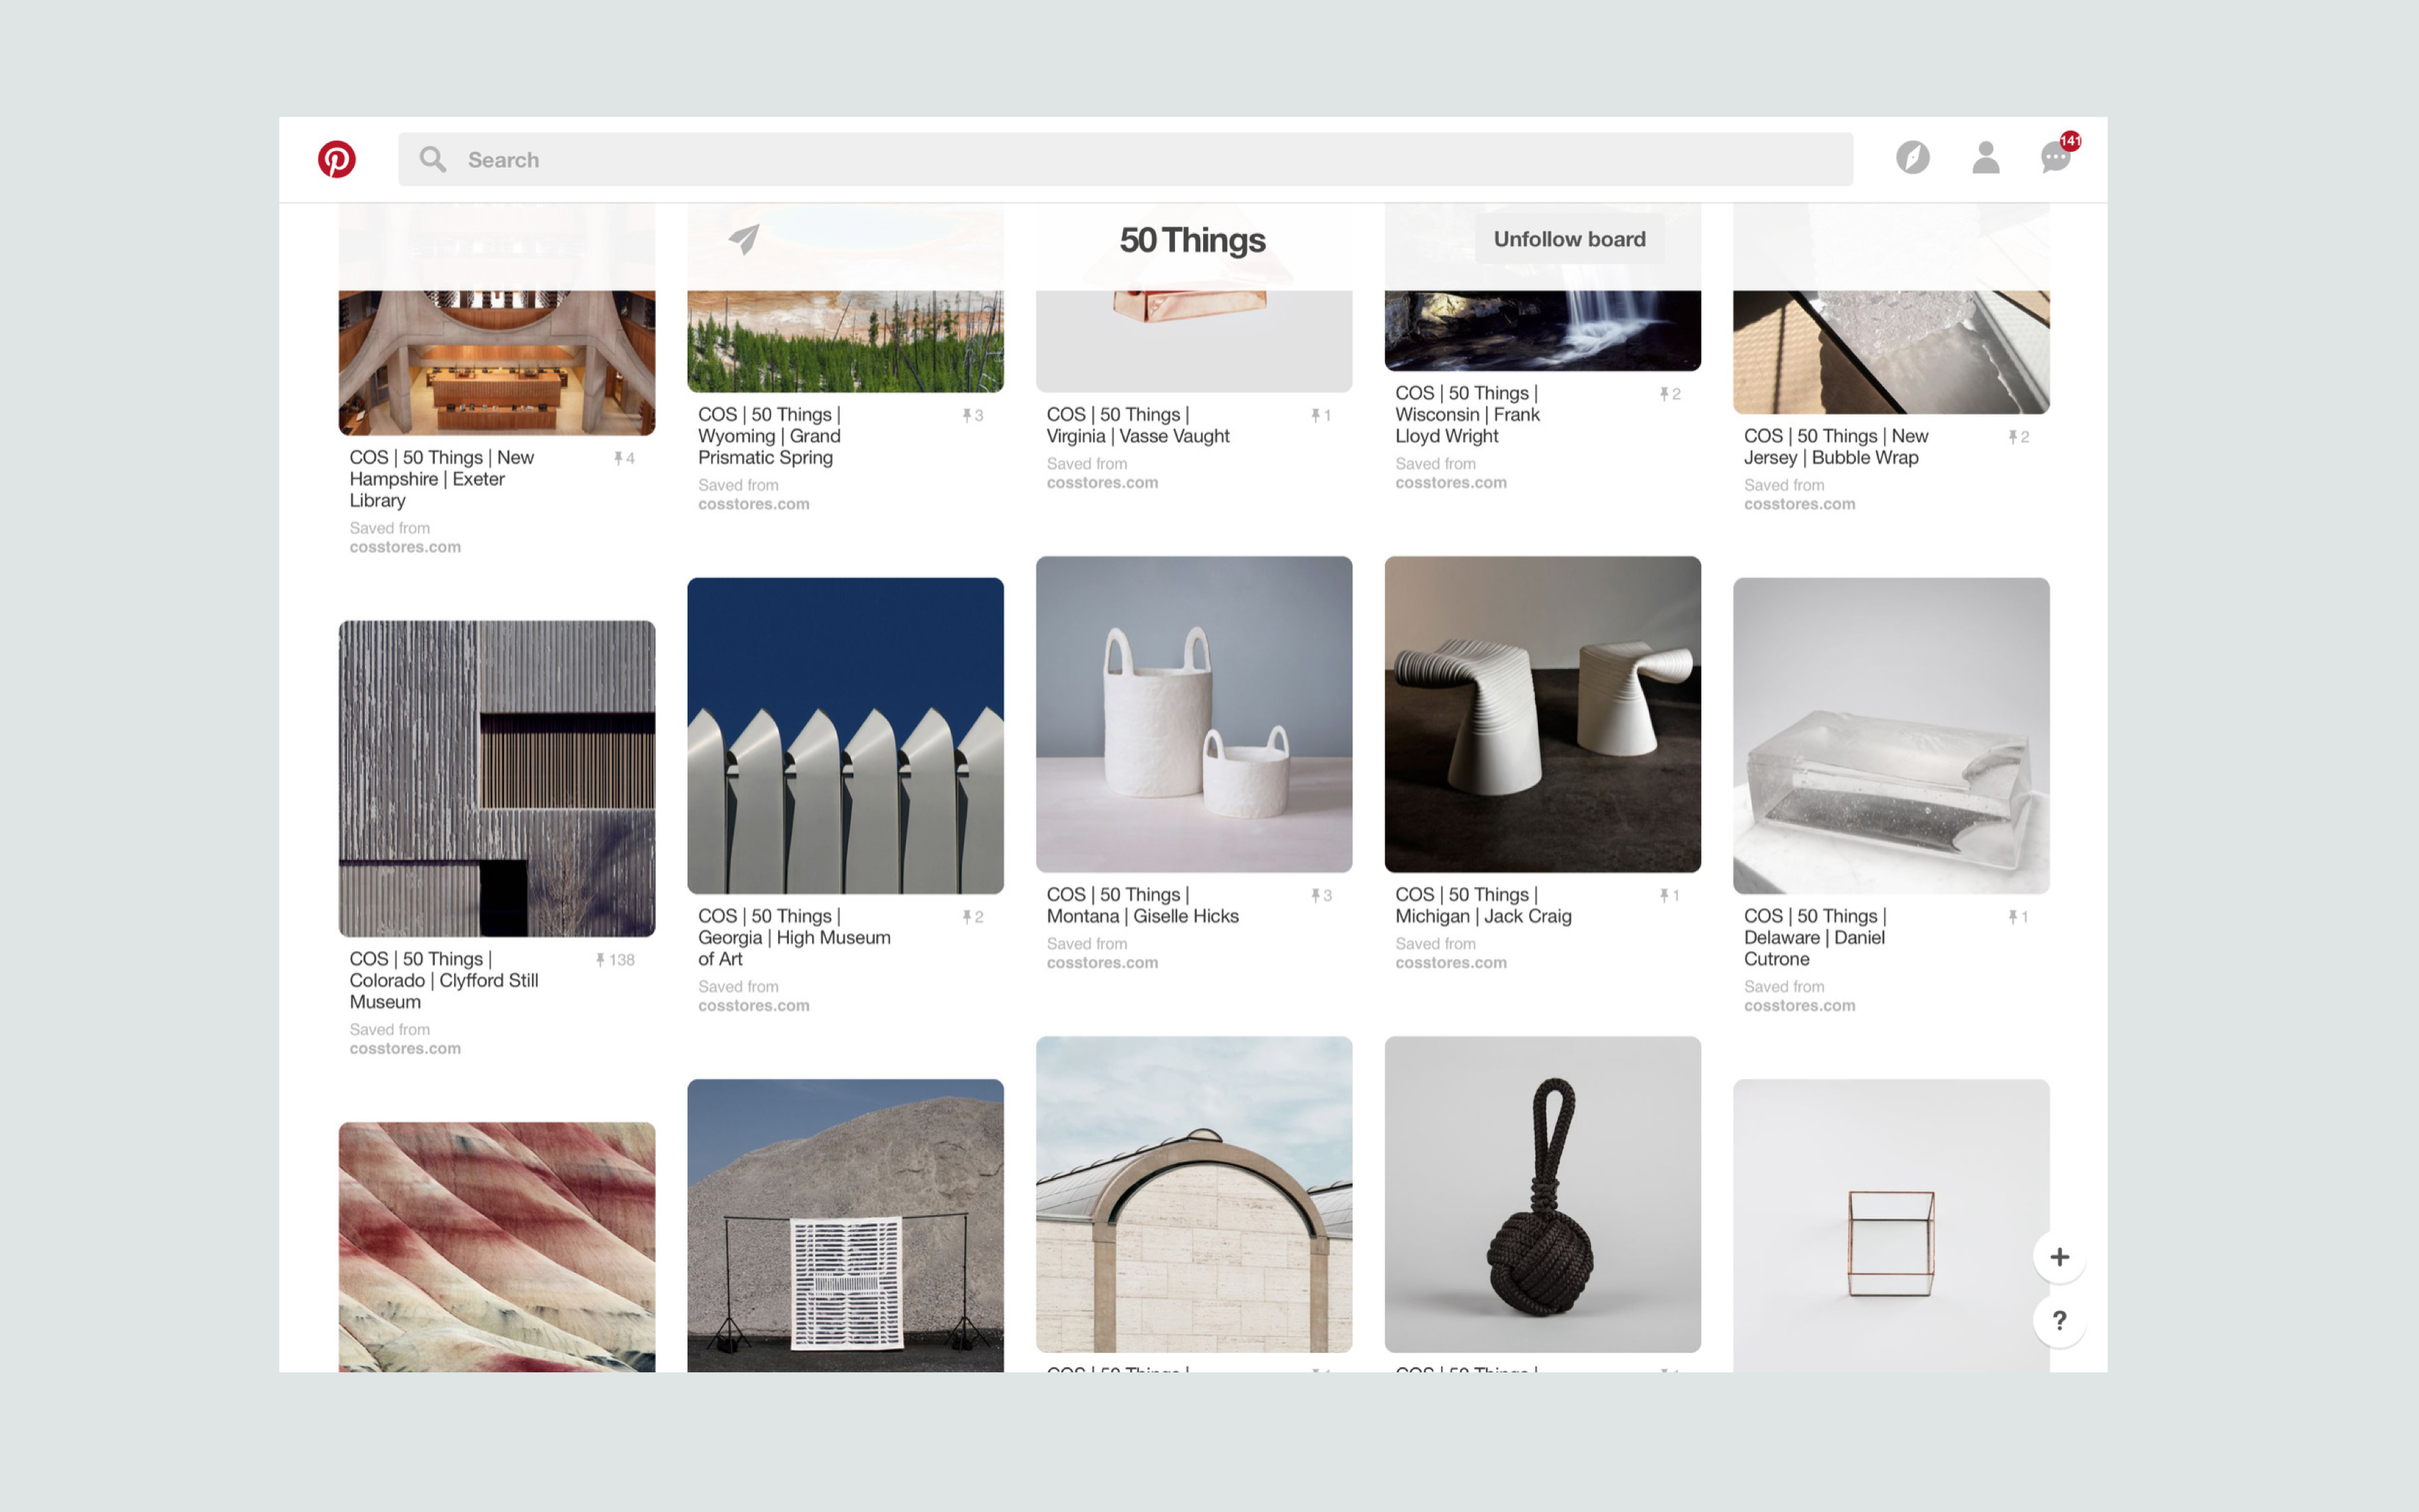Click cosstores.com under Georgia pin
The image size is (2419, 1512).
pos(754,1005)
